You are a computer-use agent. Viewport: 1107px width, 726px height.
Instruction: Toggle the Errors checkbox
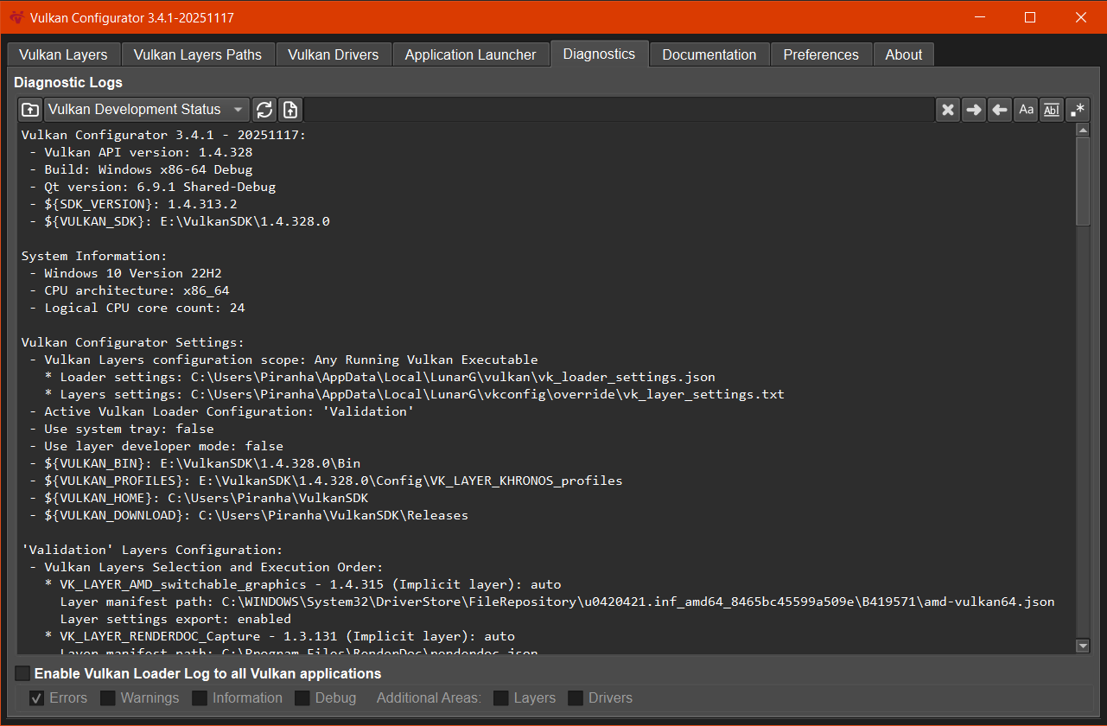tap(37, 698)
